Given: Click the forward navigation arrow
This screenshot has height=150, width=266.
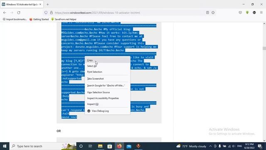Looking at the screenshot, I should click(12, 12).
